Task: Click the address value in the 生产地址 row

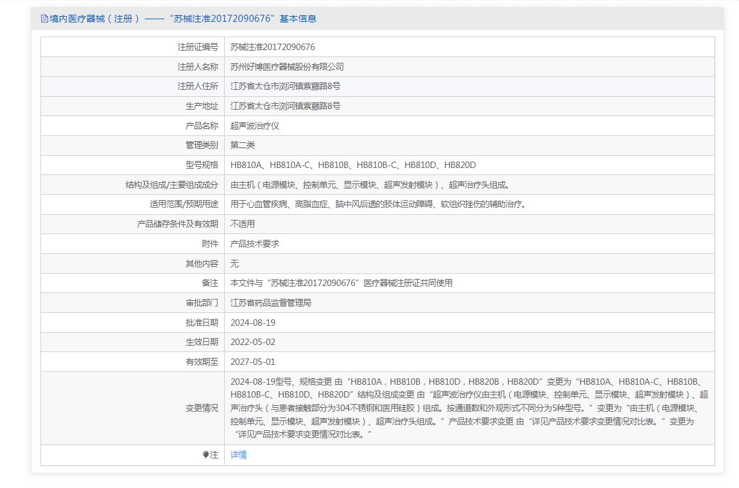Action: coord(285,106)
